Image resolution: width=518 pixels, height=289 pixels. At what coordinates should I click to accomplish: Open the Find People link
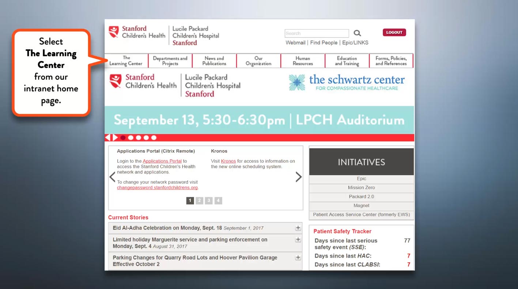coord(324,43)
